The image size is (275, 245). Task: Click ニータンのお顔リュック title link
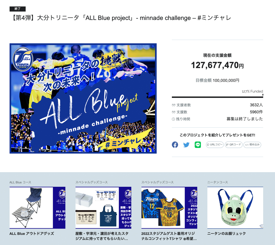pyautogui.click(x=227, y=233)
